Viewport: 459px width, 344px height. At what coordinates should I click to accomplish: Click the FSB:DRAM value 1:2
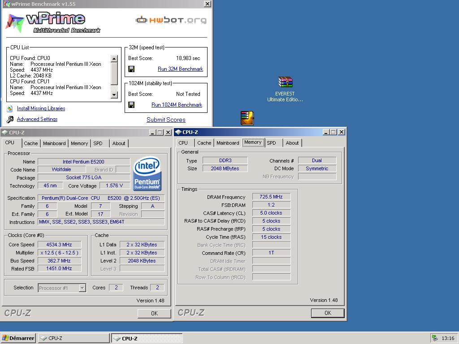pos(271,205)
